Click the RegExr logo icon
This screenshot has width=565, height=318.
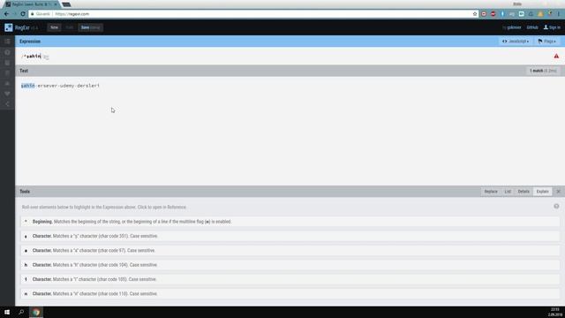pyautogui.click(x=9, y=27)
